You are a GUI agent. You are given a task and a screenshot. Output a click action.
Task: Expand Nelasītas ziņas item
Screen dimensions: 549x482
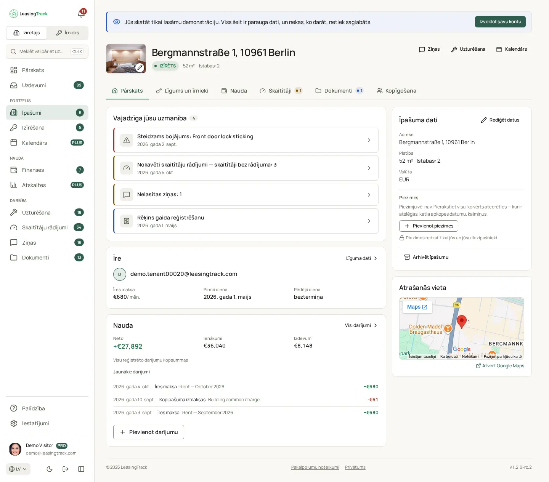point(246,195)
